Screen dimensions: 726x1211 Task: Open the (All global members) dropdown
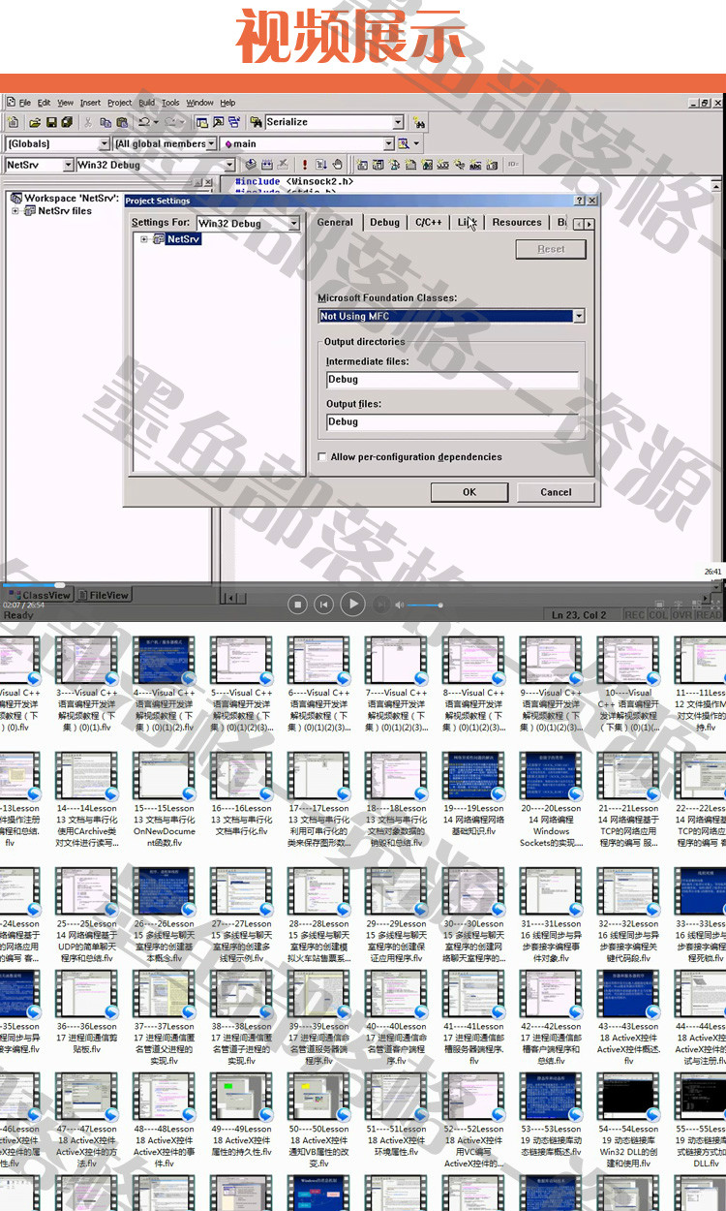213,143
